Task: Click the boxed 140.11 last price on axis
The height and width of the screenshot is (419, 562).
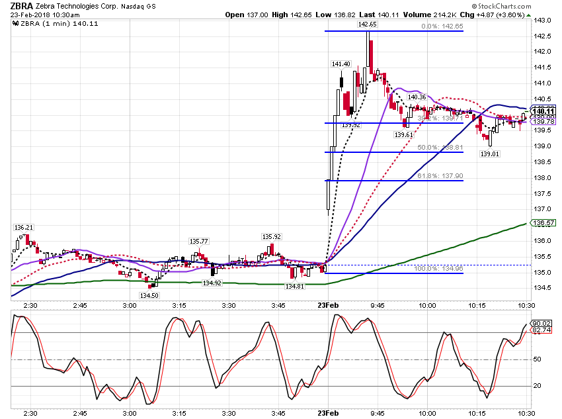Action: [543, 112]
